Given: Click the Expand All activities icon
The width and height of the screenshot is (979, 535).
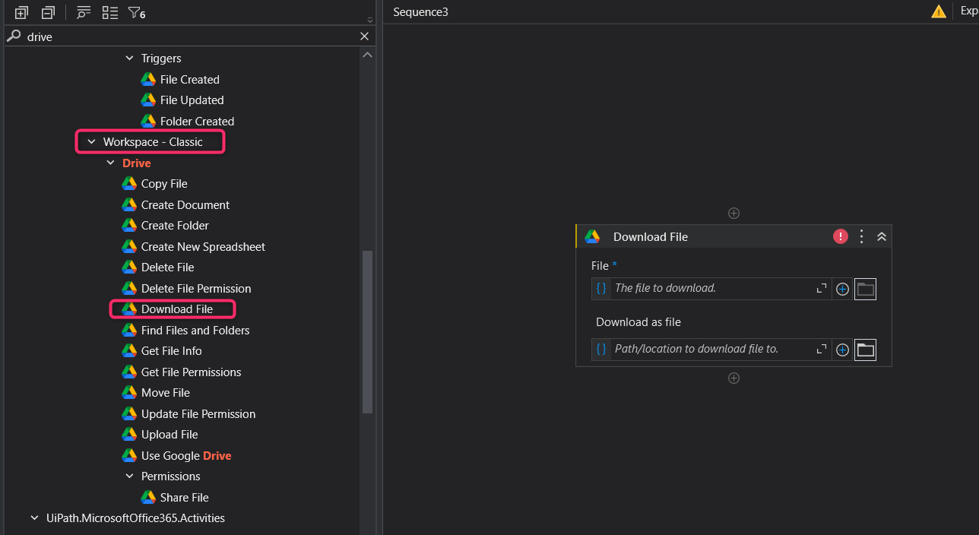Looking at the screenshot, I should [21, 12].
